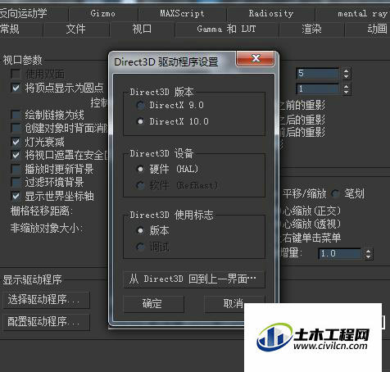Open the Gamma 和 LUT tab

point(227,29)
